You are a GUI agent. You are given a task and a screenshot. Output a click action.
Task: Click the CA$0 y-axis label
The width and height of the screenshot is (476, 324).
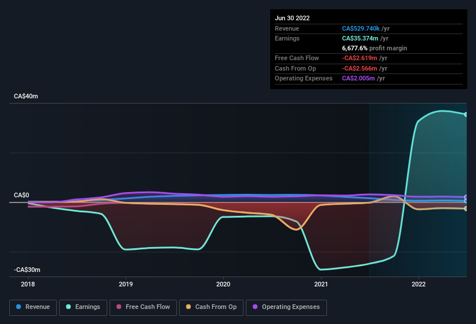pos(21,195)
